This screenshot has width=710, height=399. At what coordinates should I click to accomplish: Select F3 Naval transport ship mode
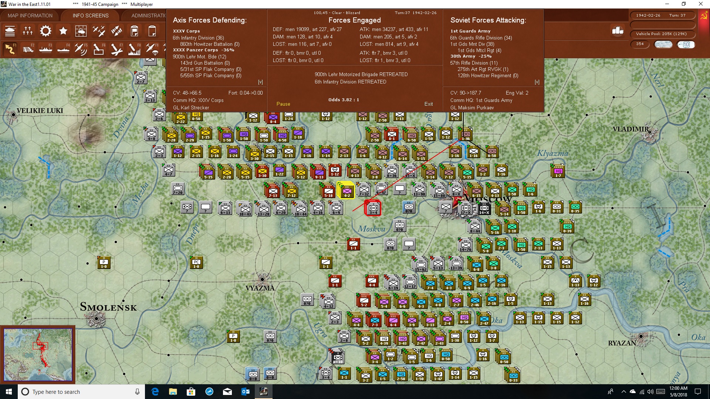45,49
